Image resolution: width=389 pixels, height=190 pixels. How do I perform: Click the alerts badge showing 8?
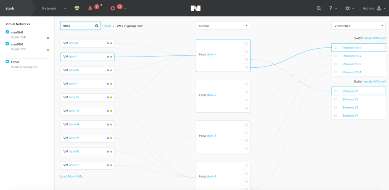97,7
